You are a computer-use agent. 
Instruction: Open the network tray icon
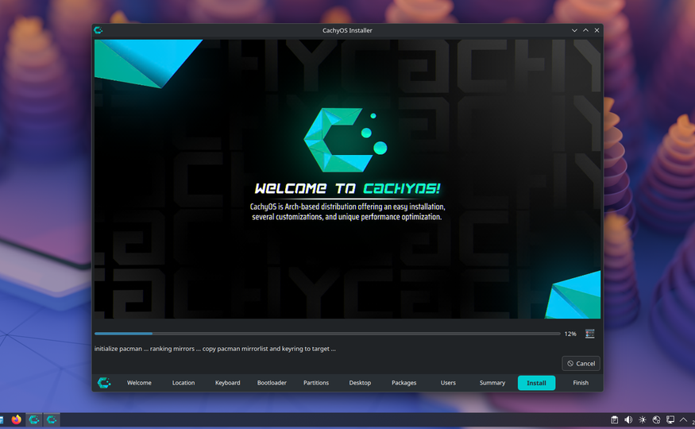[x=656, y=419]
